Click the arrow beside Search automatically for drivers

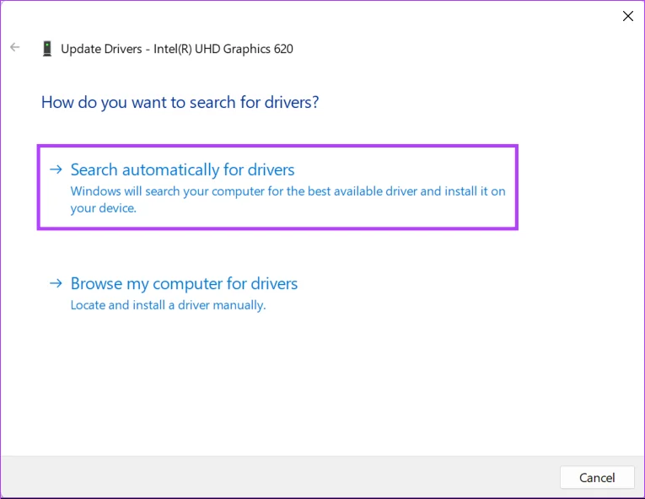56,169
